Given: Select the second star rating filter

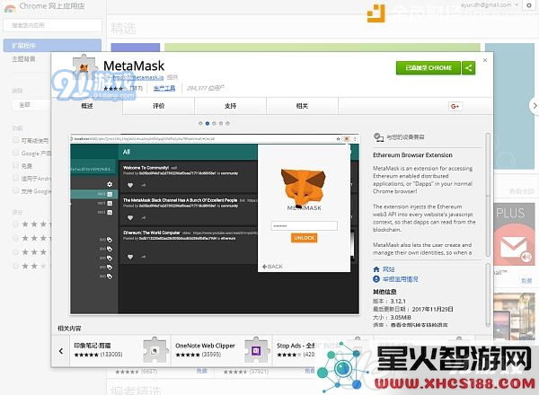Looking at the screenshot, I should [x=15, y=238].
